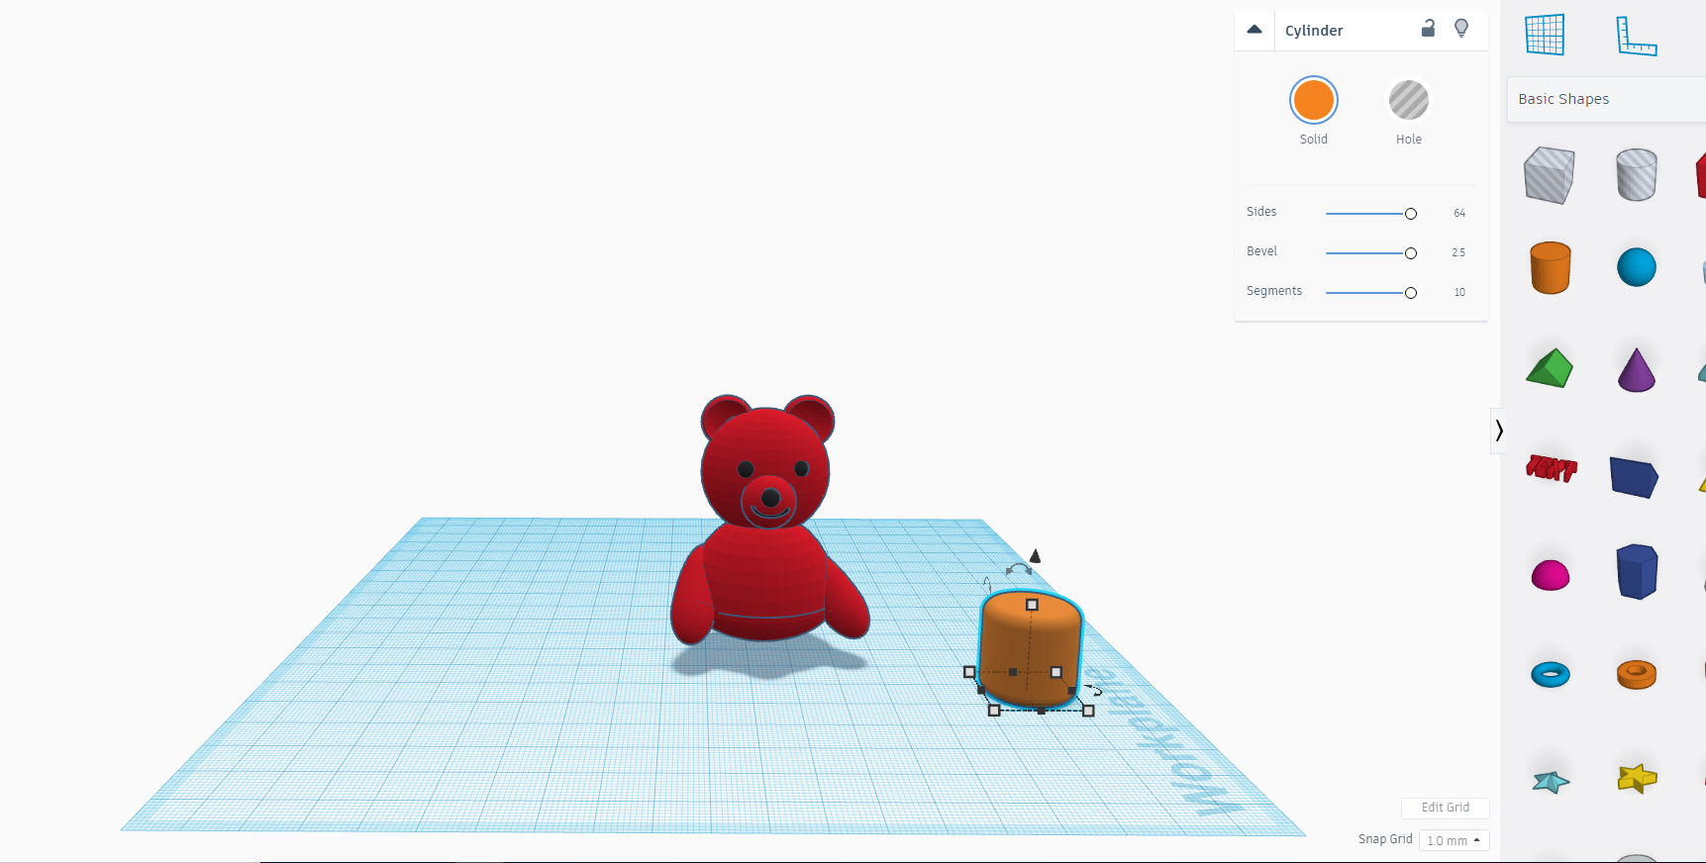Image resolution: width=1706 pixels, height=863 pixels.
Task: Collapse the Cylinder inspector panel
Action: 1254,30
